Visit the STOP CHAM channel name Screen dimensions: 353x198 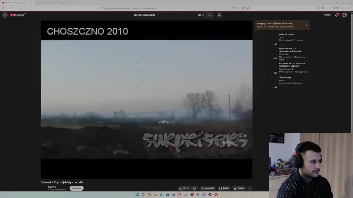(x=284, y=54)
